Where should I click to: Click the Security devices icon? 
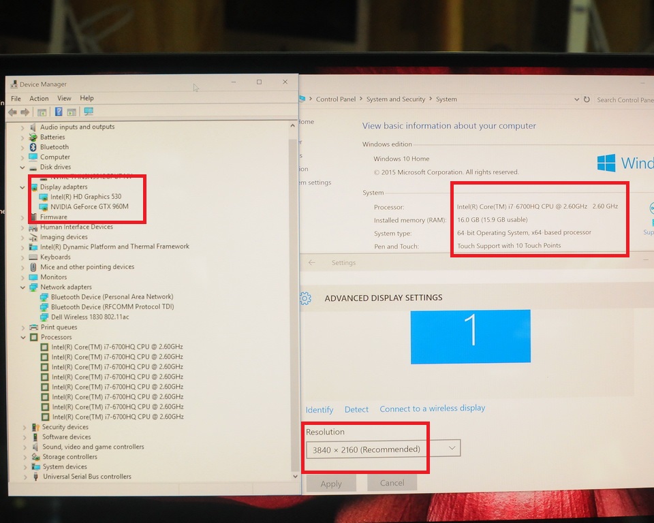36,427
